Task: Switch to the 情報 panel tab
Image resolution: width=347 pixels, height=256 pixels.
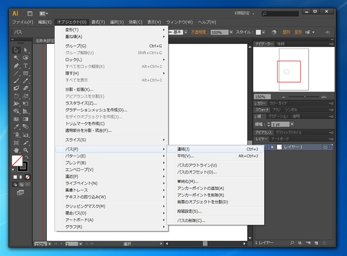Action: point(281,44)
